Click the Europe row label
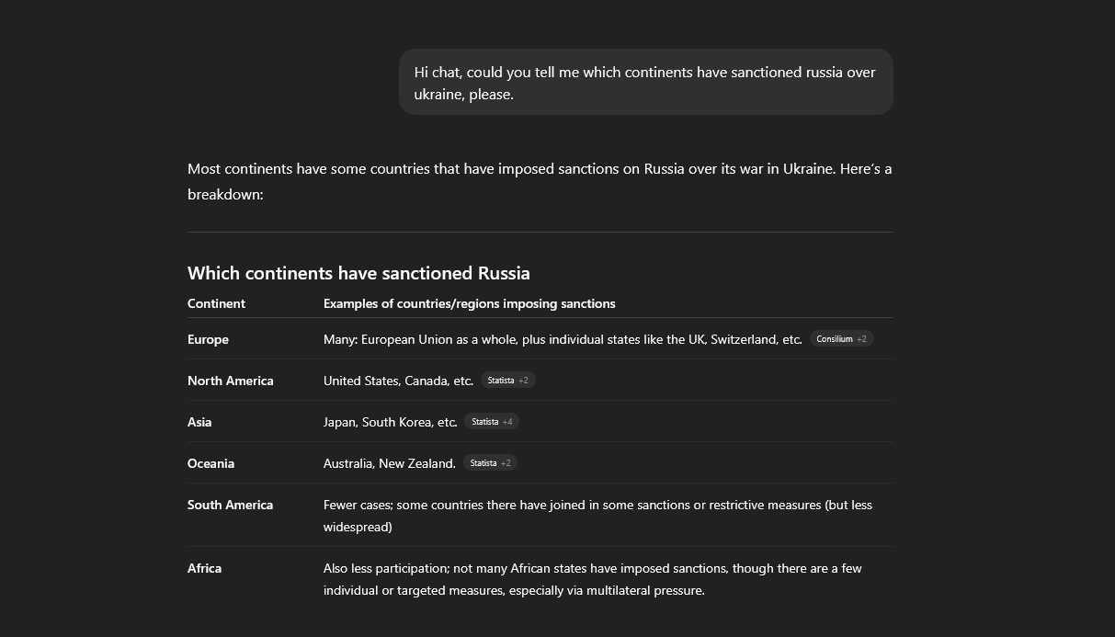1115x637 pixels. pyautogui.click(x=208, y=339)
